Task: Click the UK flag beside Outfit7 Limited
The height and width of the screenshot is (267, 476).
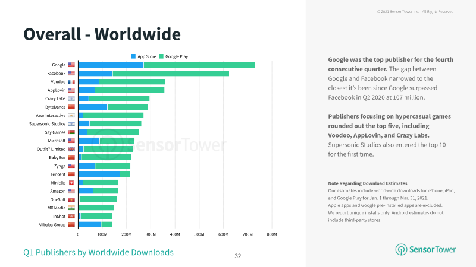Action: [71, 149]
